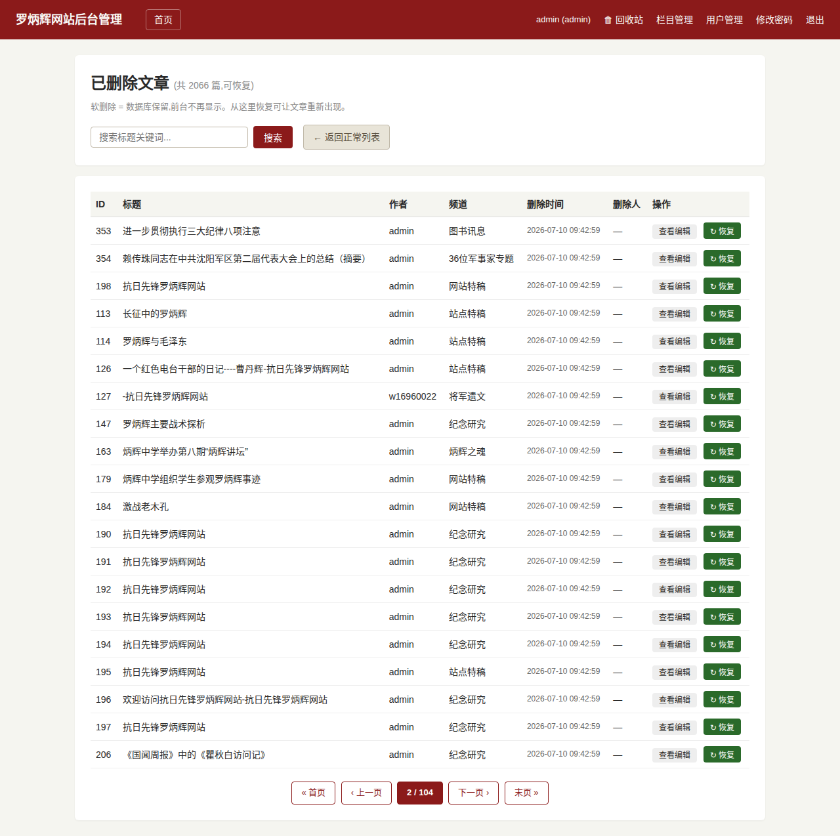The width and height of the screenshot is (840, 836).
Task: Click current page indicator 2 / 104
Action: (x=420, y=793)
